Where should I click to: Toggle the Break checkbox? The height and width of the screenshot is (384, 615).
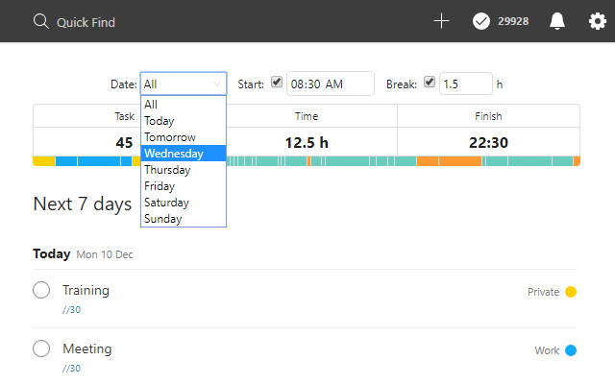430,82
